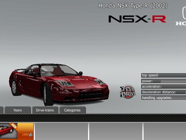This screenshot has height=140, width=186.
Task: Click the Test Drive badge icon
Action: pos(128,92)
